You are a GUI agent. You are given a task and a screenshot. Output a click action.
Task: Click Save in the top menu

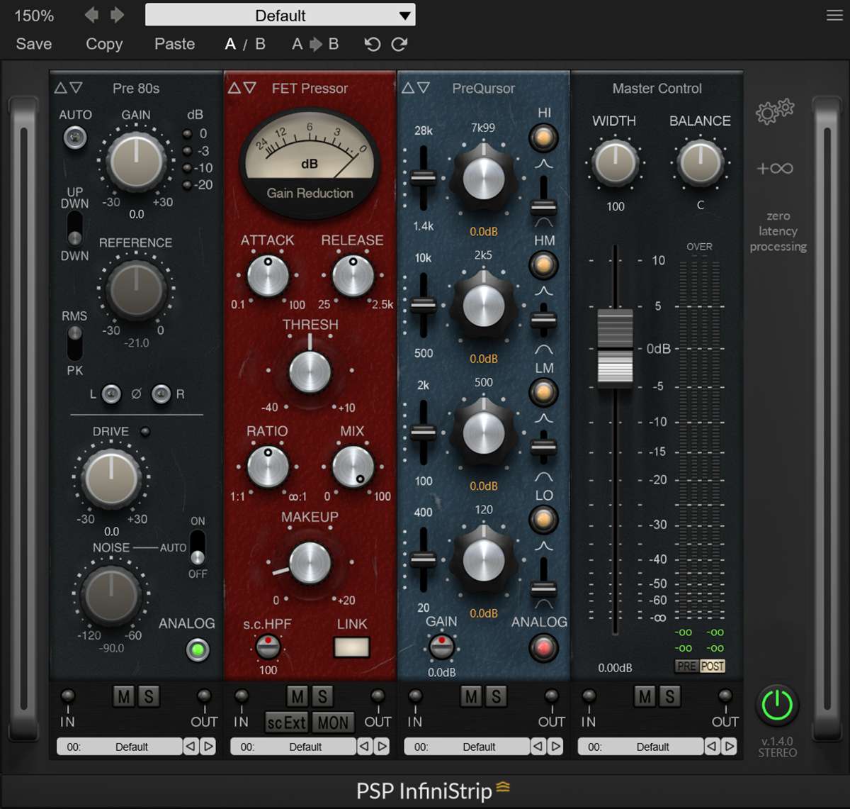coord(33,44)
